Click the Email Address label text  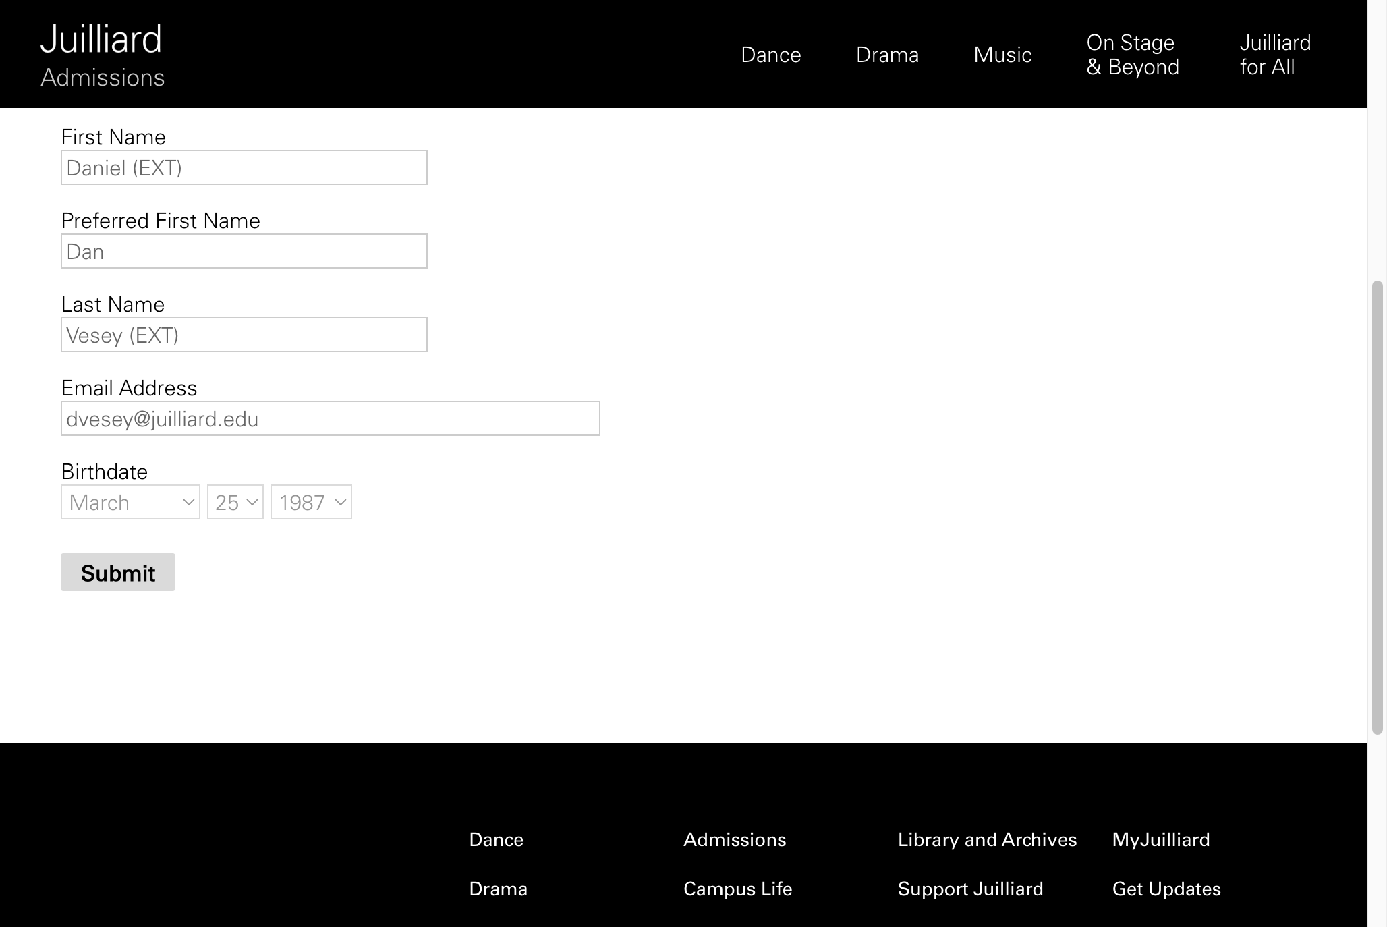(129, 388)
